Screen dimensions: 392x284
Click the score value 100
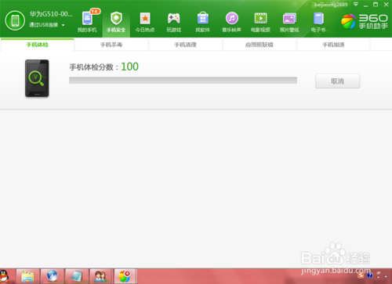[129, 67]
